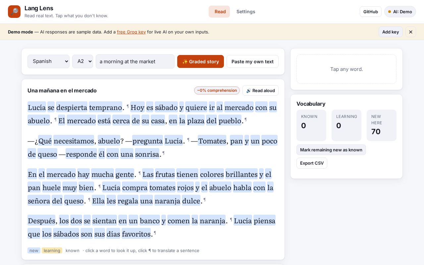
Task: Focus the story topic input field
Action: 135,61
